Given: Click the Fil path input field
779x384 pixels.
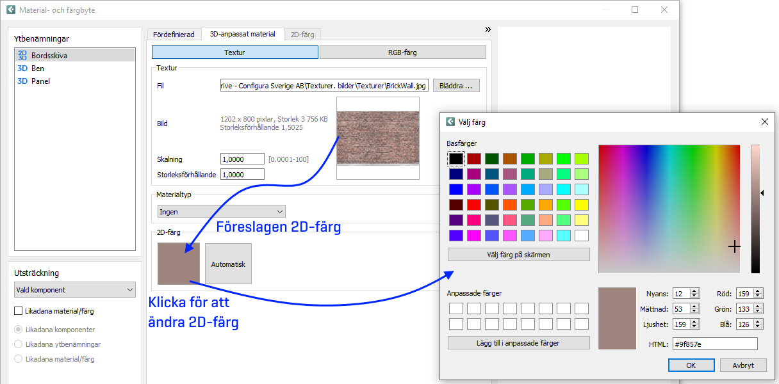Looking at the screenshot, I should [x=324, y=86].
